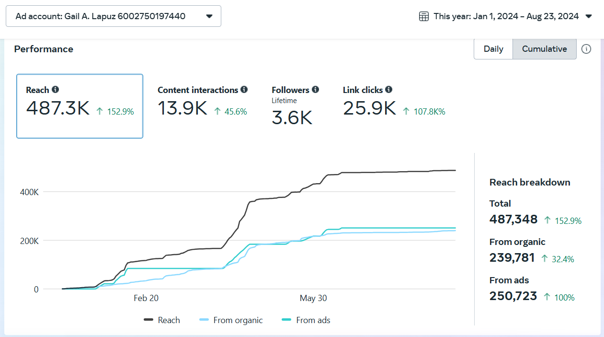Click the date range caret arrow
Image resolution: width=604 pixels, height=337 pixels.
(589, 16)
